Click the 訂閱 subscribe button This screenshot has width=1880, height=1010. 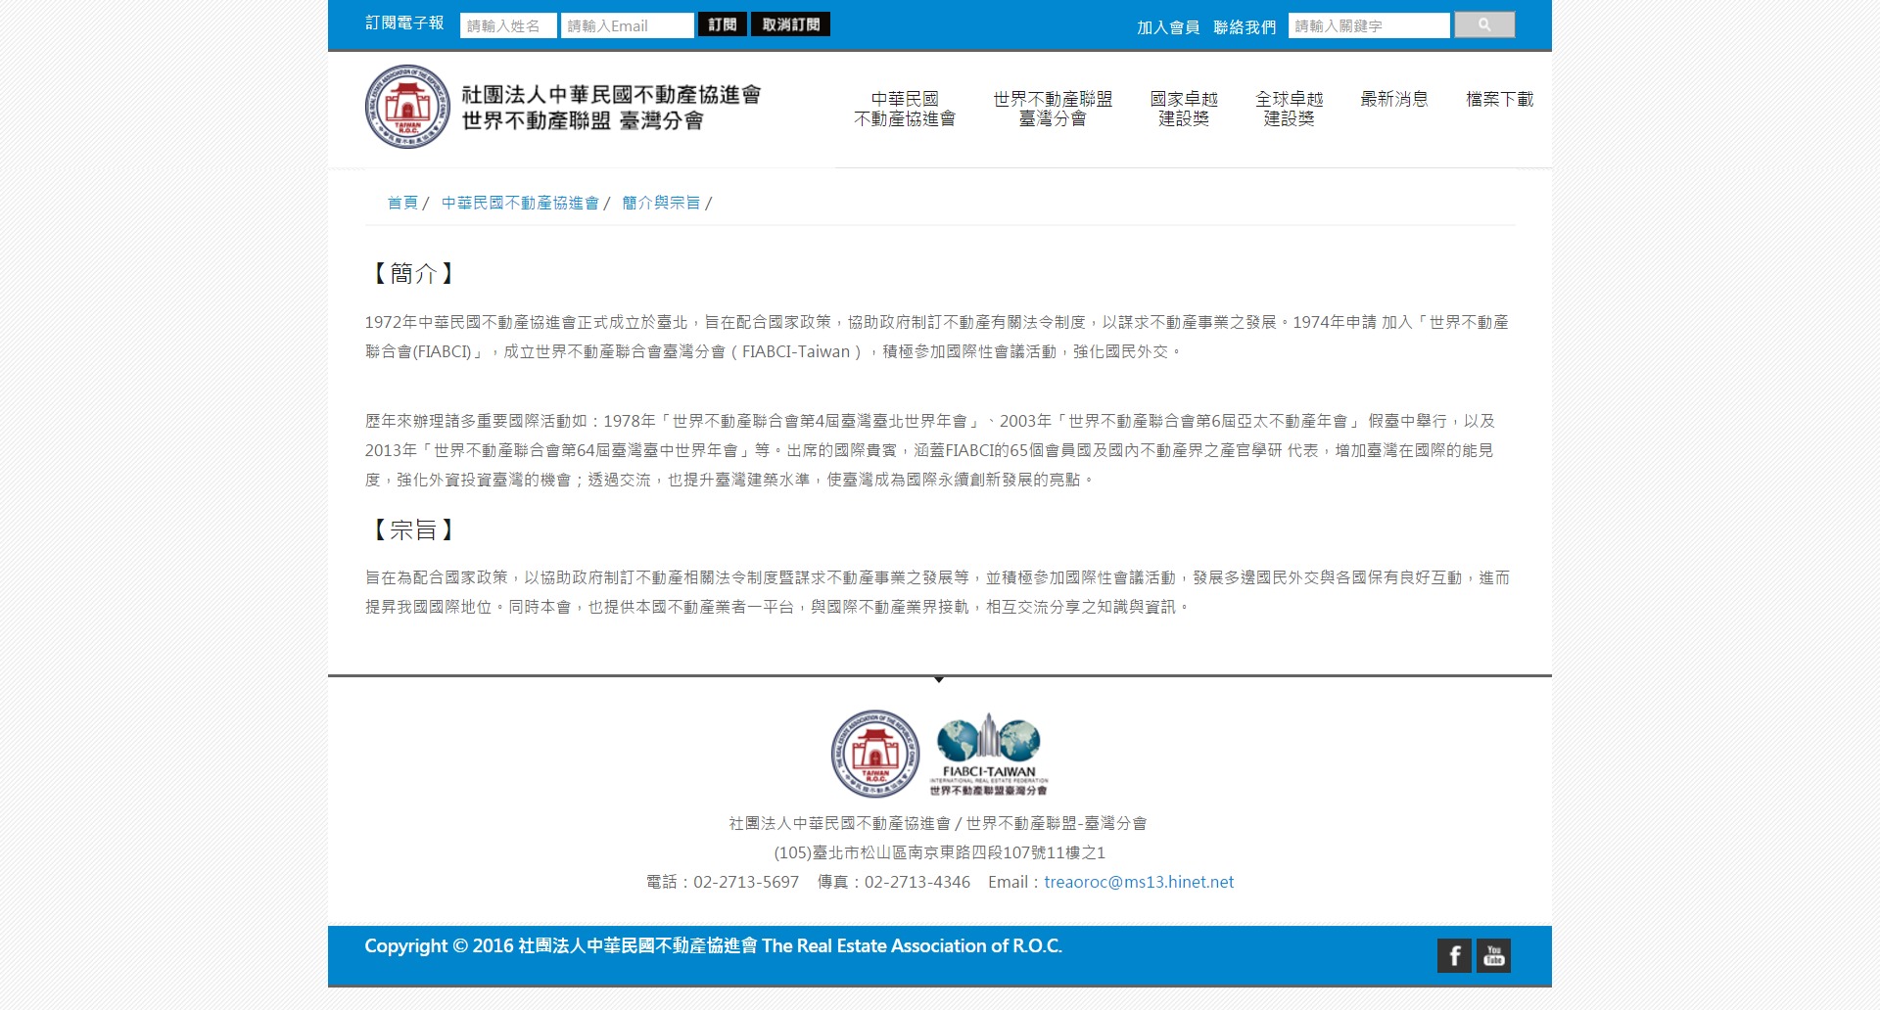722,24
